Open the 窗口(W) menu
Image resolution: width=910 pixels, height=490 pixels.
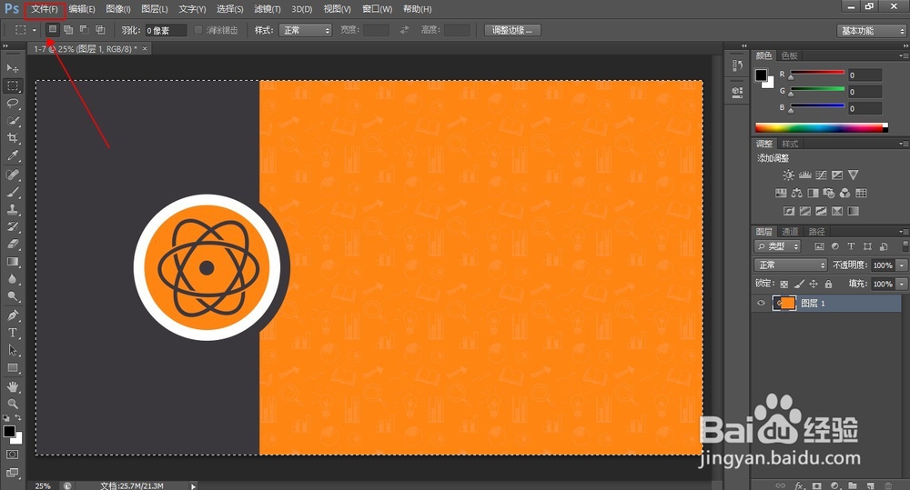click(x=378, y=9)
